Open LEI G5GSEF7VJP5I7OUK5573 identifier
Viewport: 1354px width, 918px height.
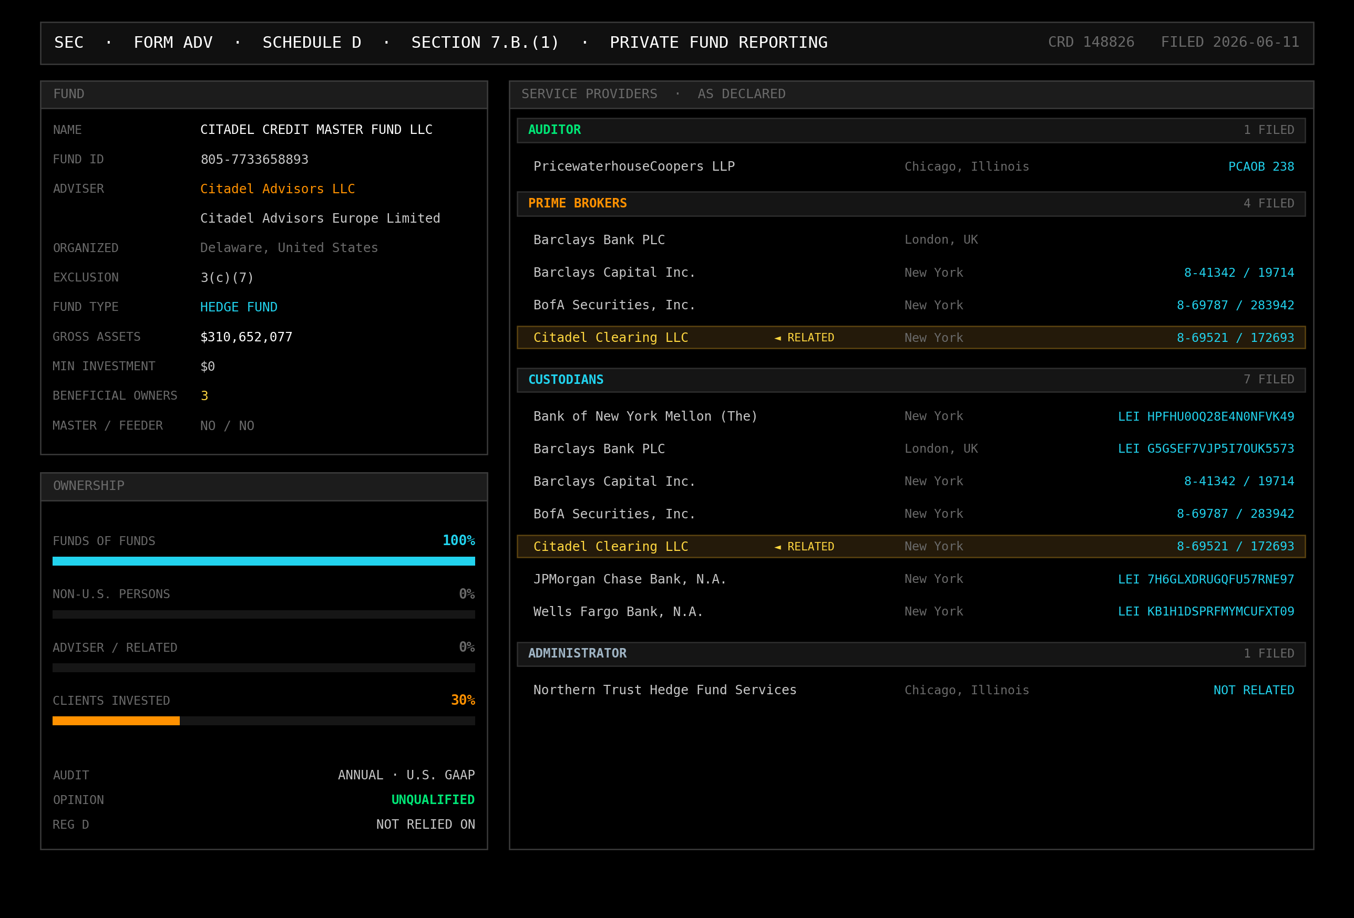[1206, 449]
